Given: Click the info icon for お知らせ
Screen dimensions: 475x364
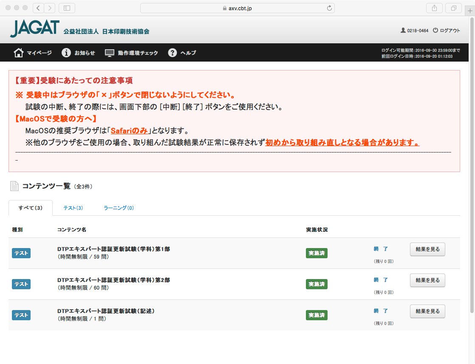Looking at the screenshot, I should click(66, 53).
